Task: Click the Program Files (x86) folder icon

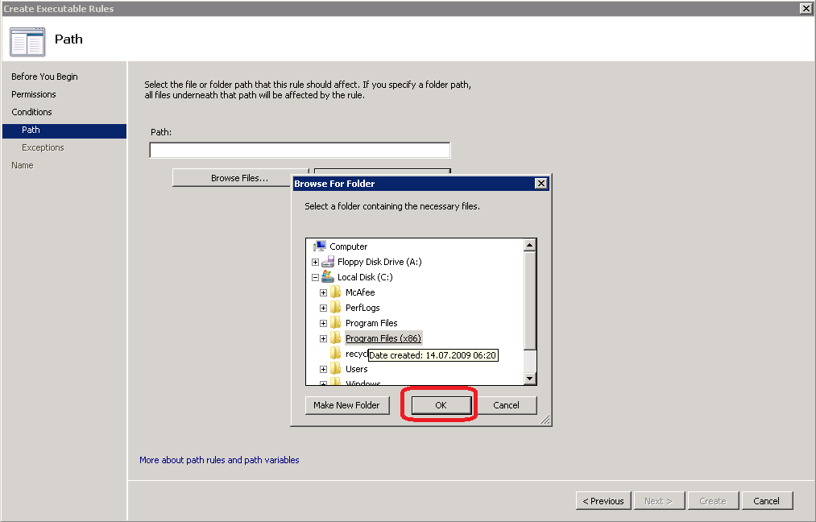Action: pos(336,338)
